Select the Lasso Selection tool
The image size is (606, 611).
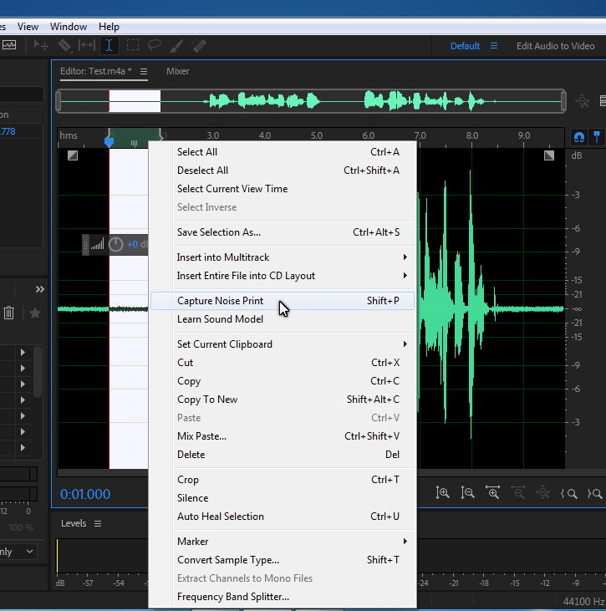(x=155, y=46)
